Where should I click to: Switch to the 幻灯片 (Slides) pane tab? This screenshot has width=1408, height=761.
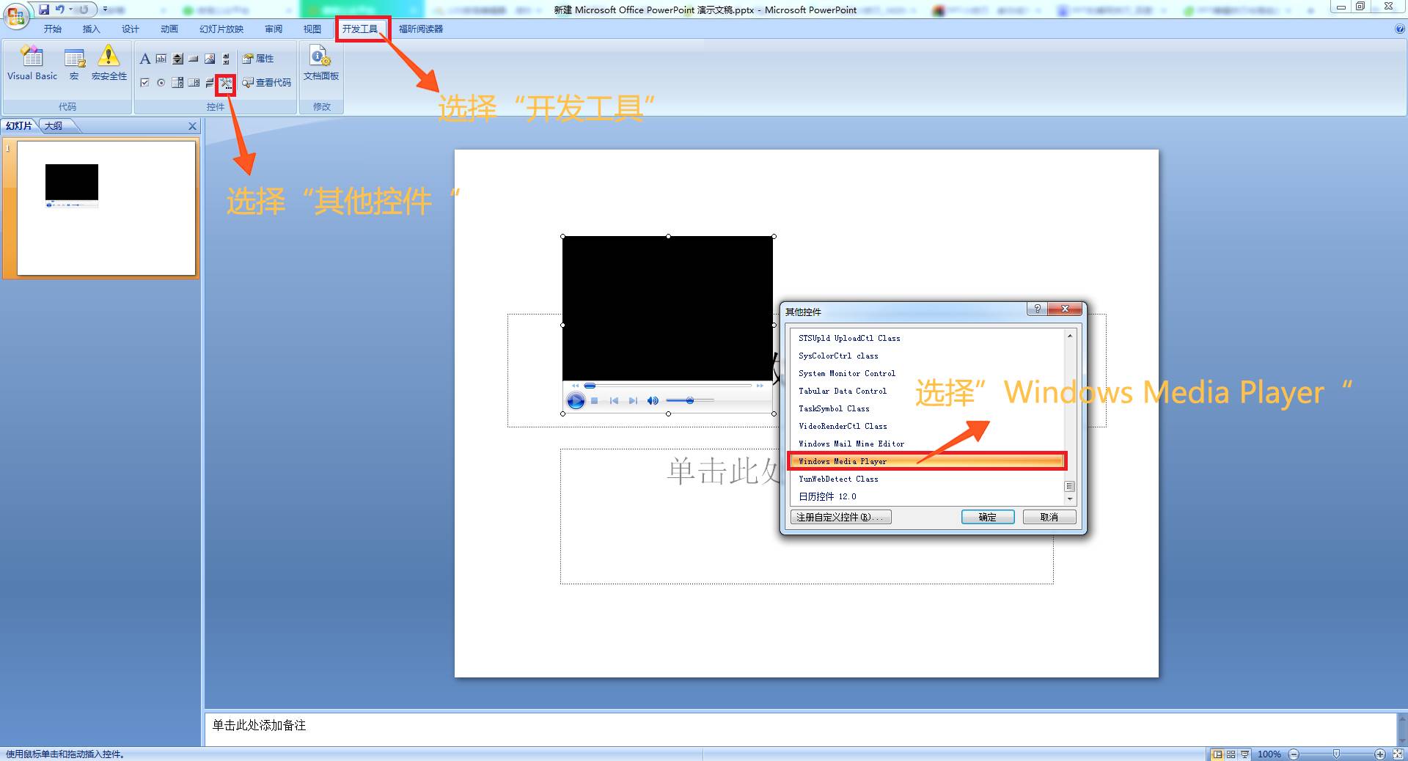[x=19, y=126]
